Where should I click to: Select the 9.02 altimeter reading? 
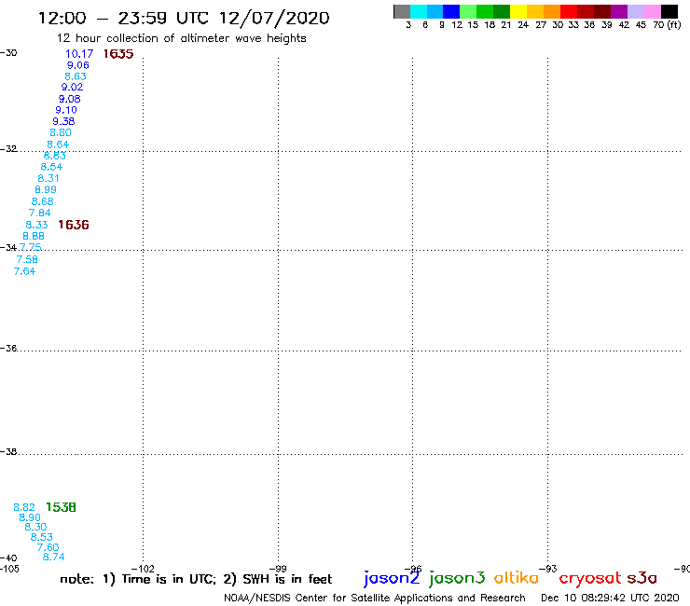click(72, 87)
